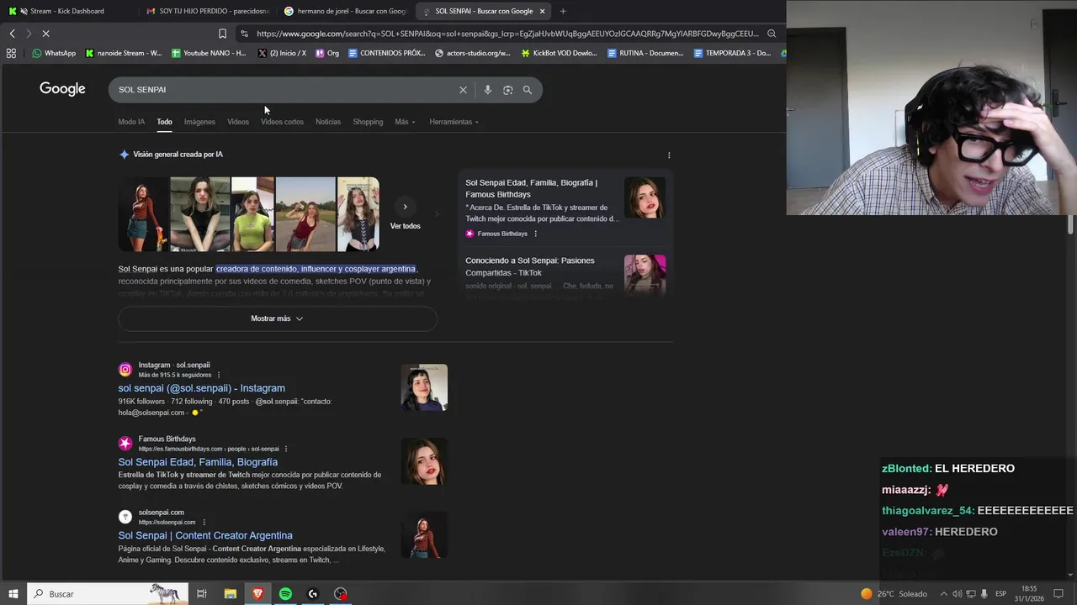This screenshot has height=605, width=1077.
Task: Expand AI overview with Mostrar más
Action: [277, 318]
